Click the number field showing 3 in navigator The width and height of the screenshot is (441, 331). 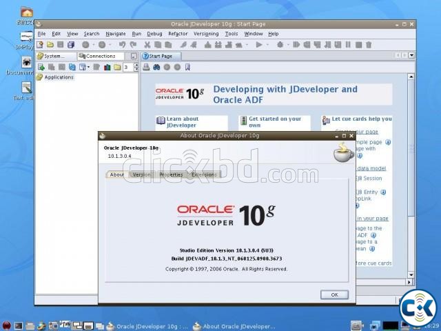click(x=128, y=67)
